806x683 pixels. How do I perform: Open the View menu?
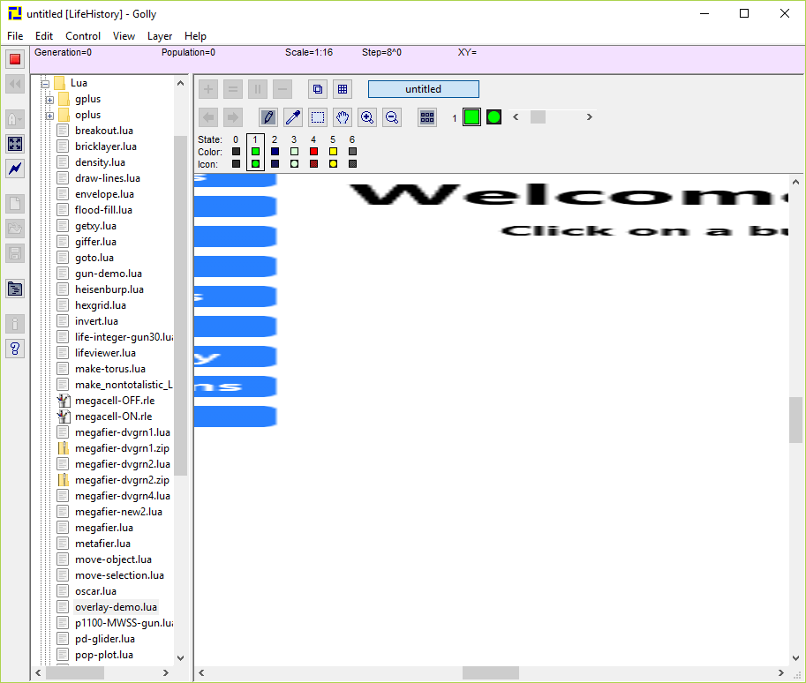pos(124,36)
